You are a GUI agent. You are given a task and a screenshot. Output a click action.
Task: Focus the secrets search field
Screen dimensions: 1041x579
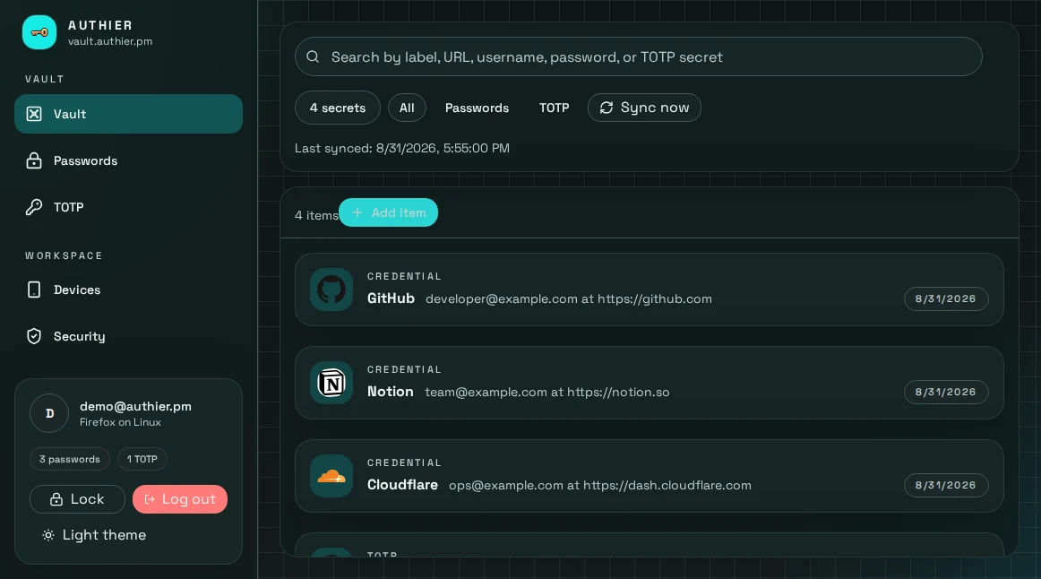638,56
